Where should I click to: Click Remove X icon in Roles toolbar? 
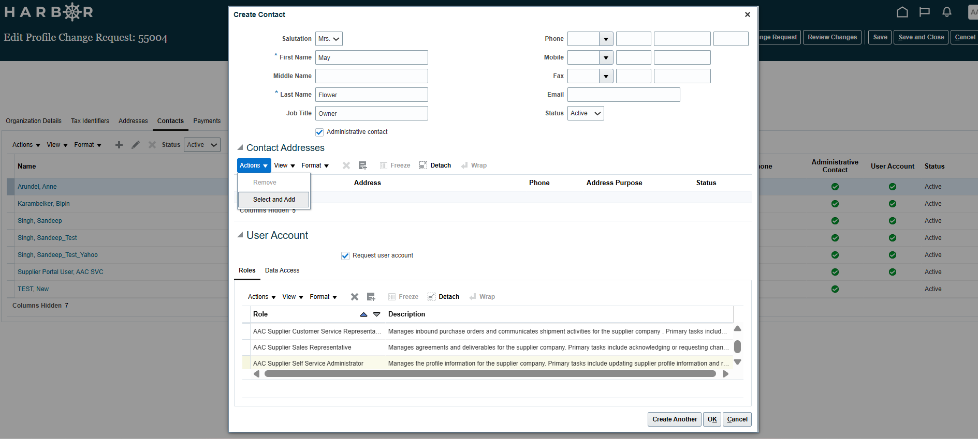tap(355, 297)
